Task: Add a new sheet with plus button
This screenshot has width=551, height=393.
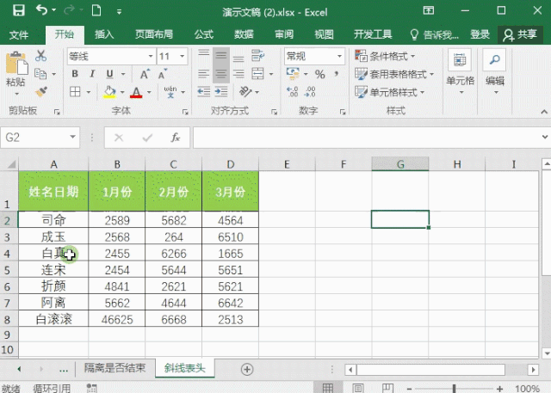Action: coord(247,369)
